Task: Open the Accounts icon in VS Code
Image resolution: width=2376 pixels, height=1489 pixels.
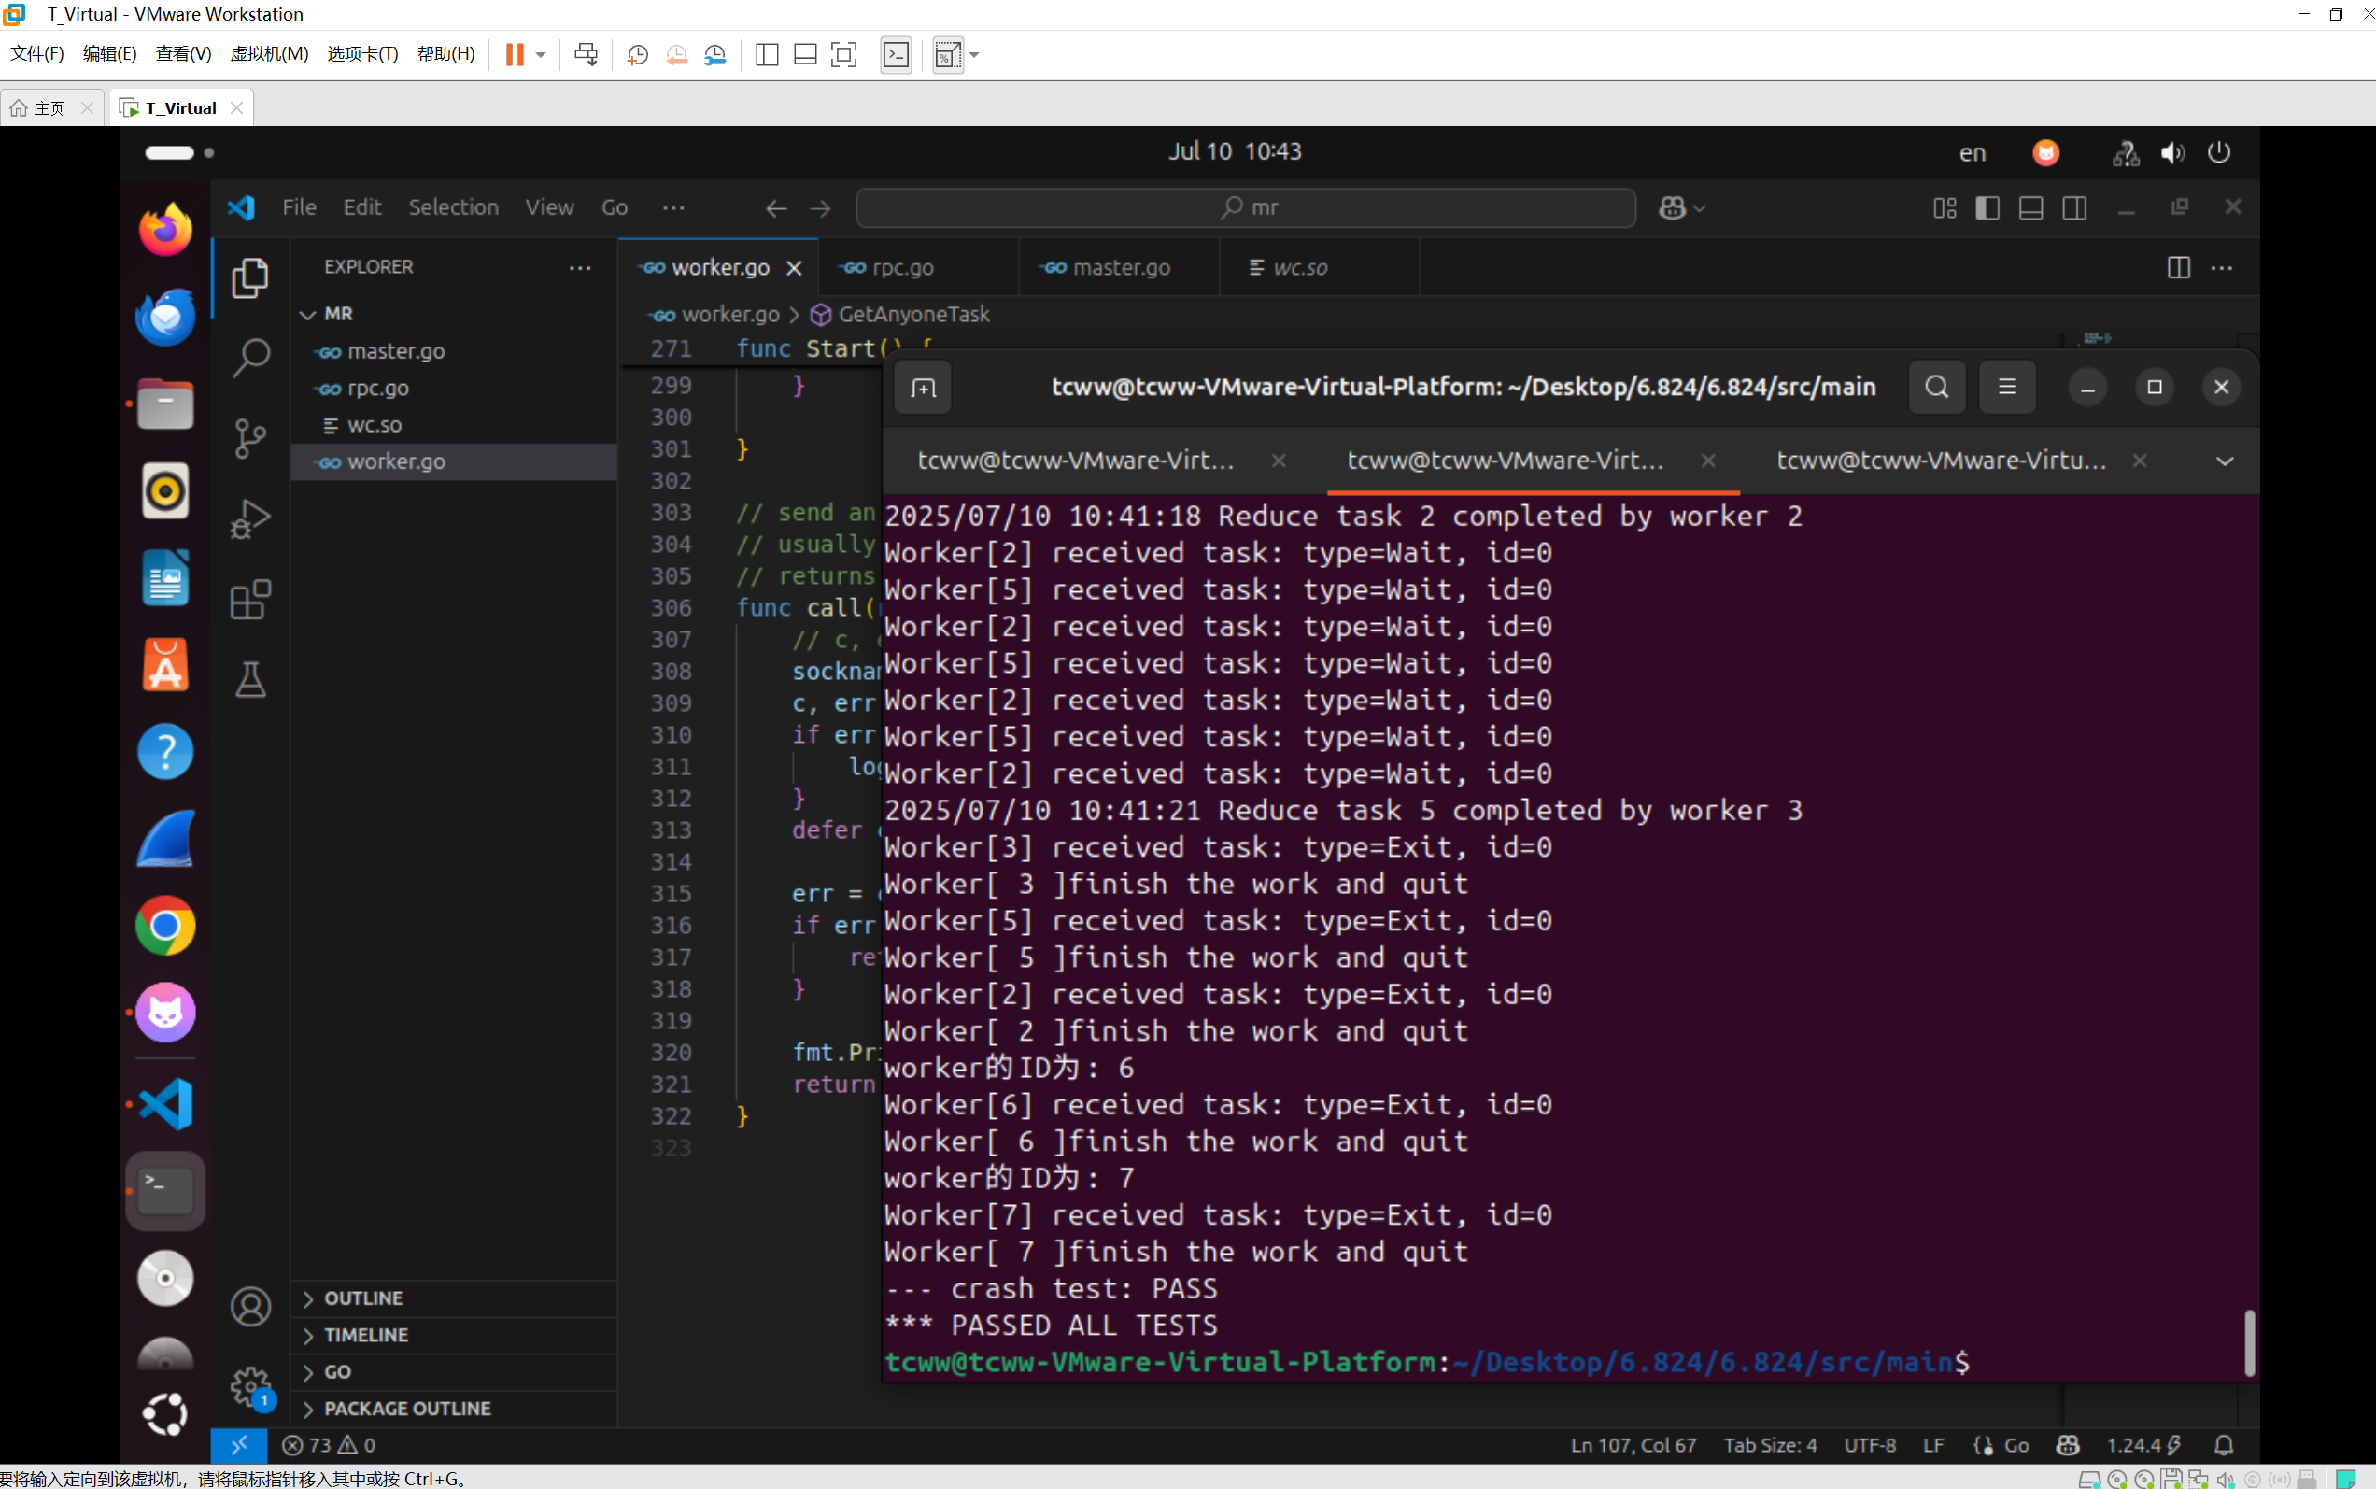Action: (x=250, y=1307)
